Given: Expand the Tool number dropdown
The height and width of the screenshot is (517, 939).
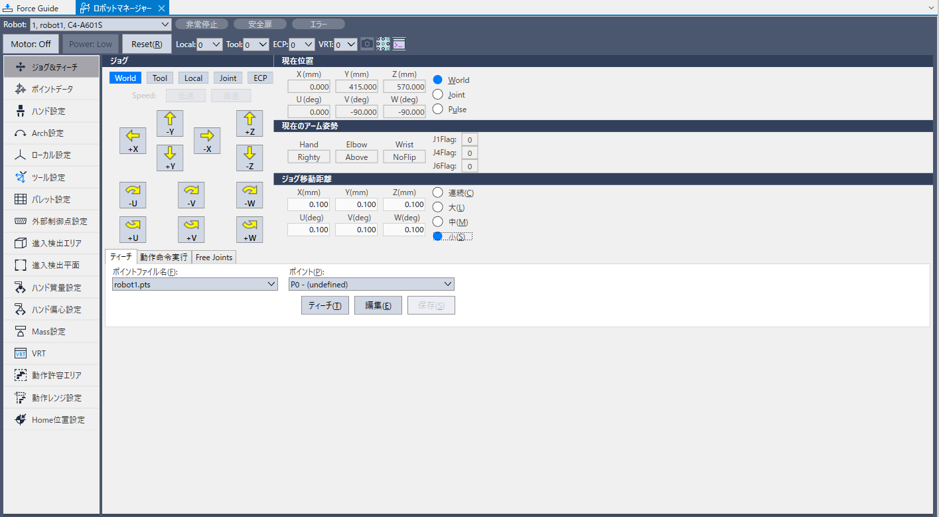Looking at the screenshot, I should (255, 44).
